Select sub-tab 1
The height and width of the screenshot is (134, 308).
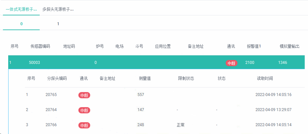coord(58,24)
